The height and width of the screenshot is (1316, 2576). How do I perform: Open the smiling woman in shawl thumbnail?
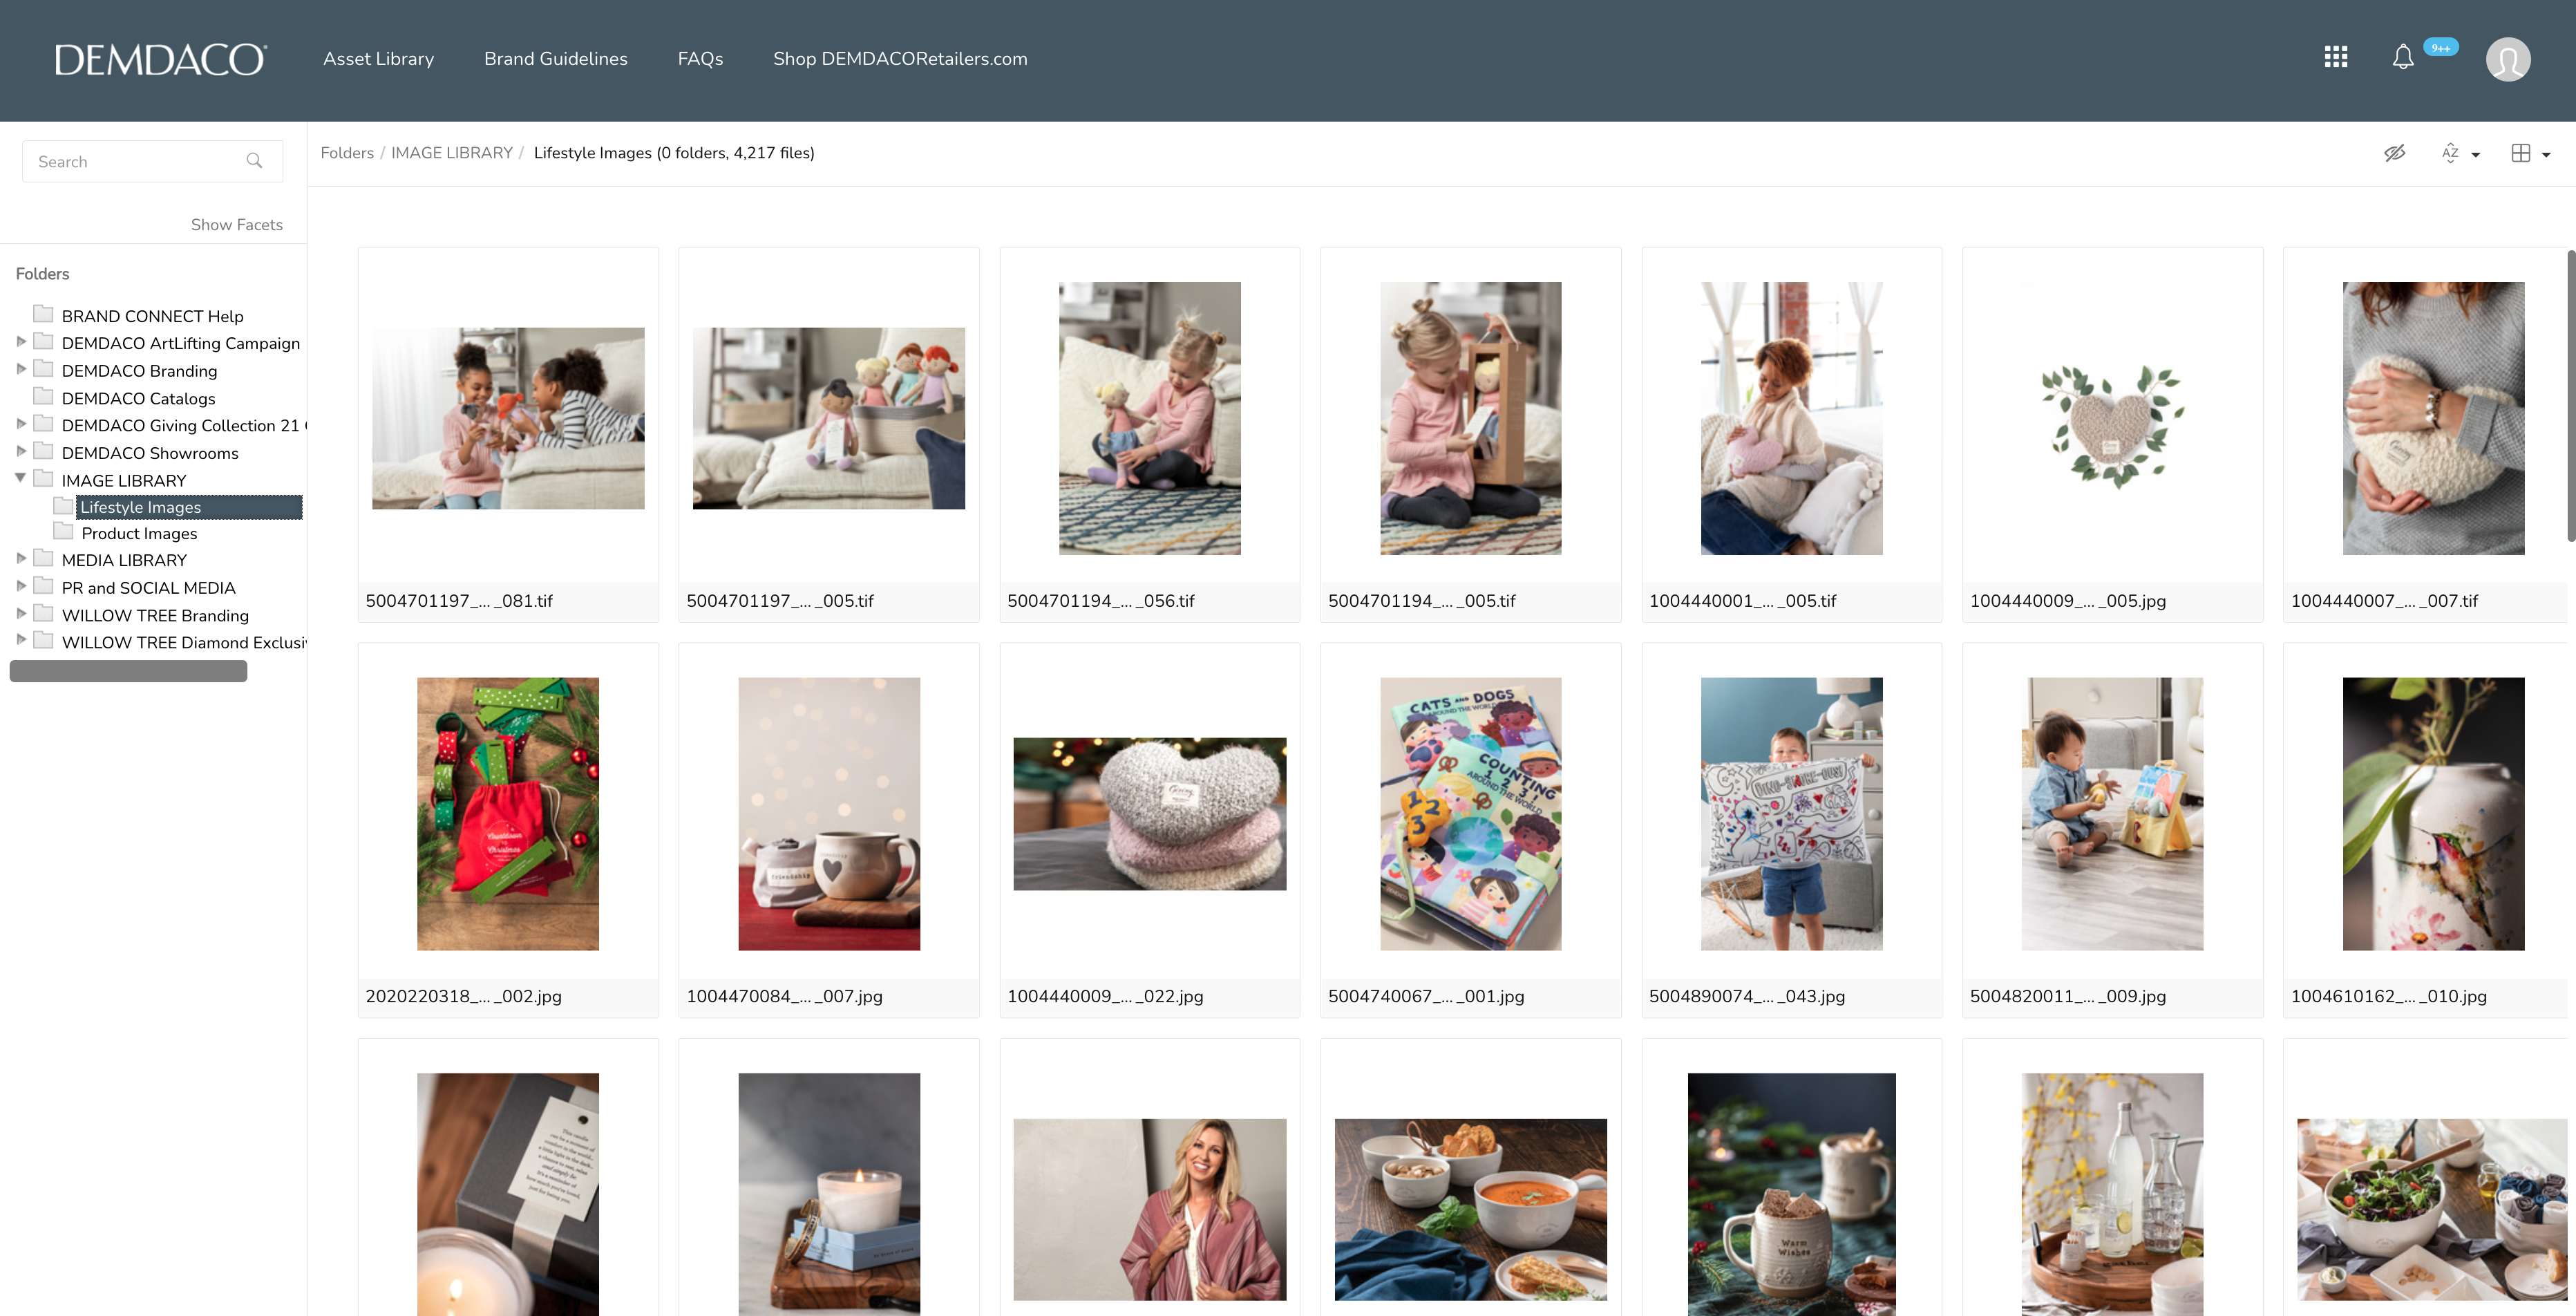click(x=1150, y=1209)
